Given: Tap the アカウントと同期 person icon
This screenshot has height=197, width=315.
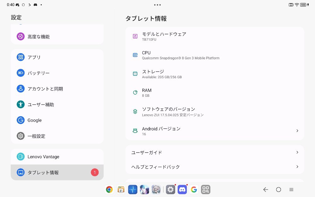Looking at the screenshot, I should [x=20, y=89].
